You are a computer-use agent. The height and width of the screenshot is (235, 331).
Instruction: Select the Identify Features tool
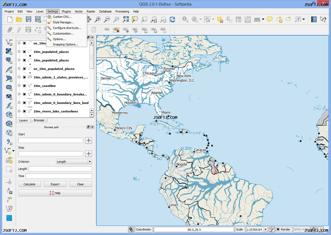coord(185,19)
